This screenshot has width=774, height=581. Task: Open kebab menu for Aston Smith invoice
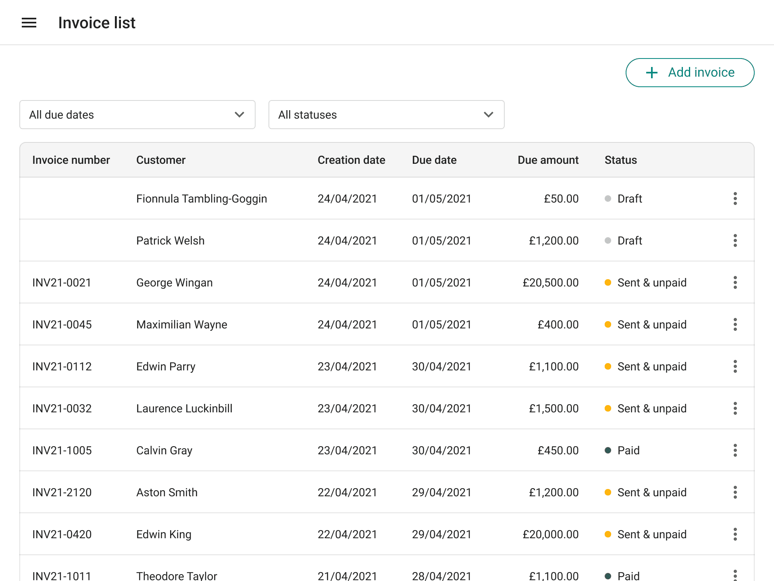pyautogui.click(x=735, y=492)
